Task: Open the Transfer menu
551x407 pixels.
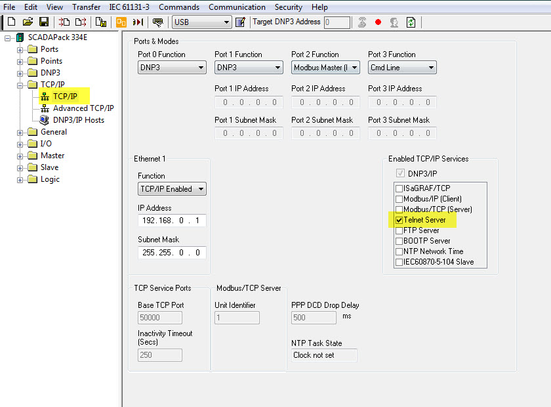Action: click(86, 7)
